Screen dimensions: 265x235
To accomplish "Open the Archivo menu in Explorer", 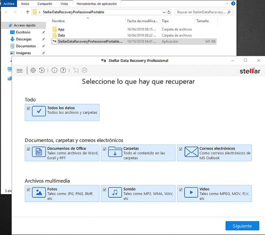I will pos(9,4).
